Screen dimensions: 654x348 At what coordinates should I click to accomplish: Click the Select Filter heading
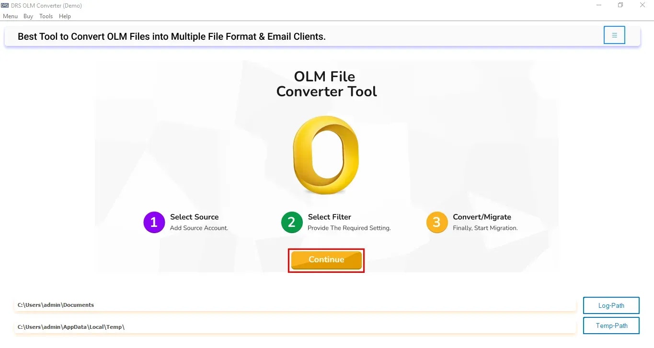[x=330, y=217]
